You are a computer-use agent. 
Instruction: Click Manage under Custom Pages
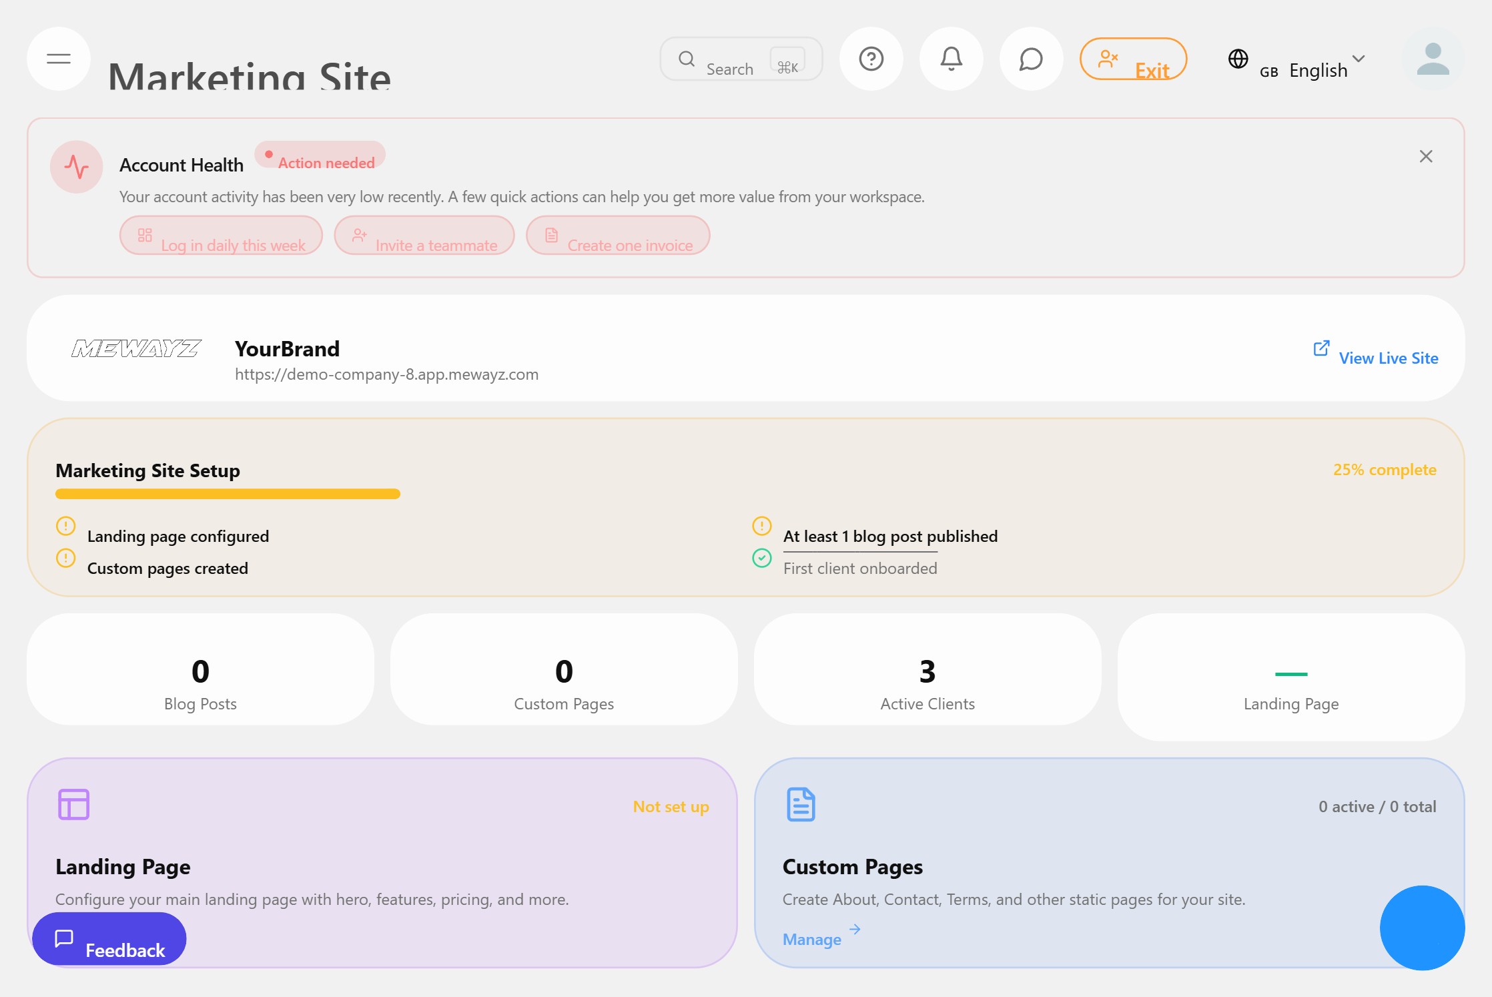(x=812, y=939)
